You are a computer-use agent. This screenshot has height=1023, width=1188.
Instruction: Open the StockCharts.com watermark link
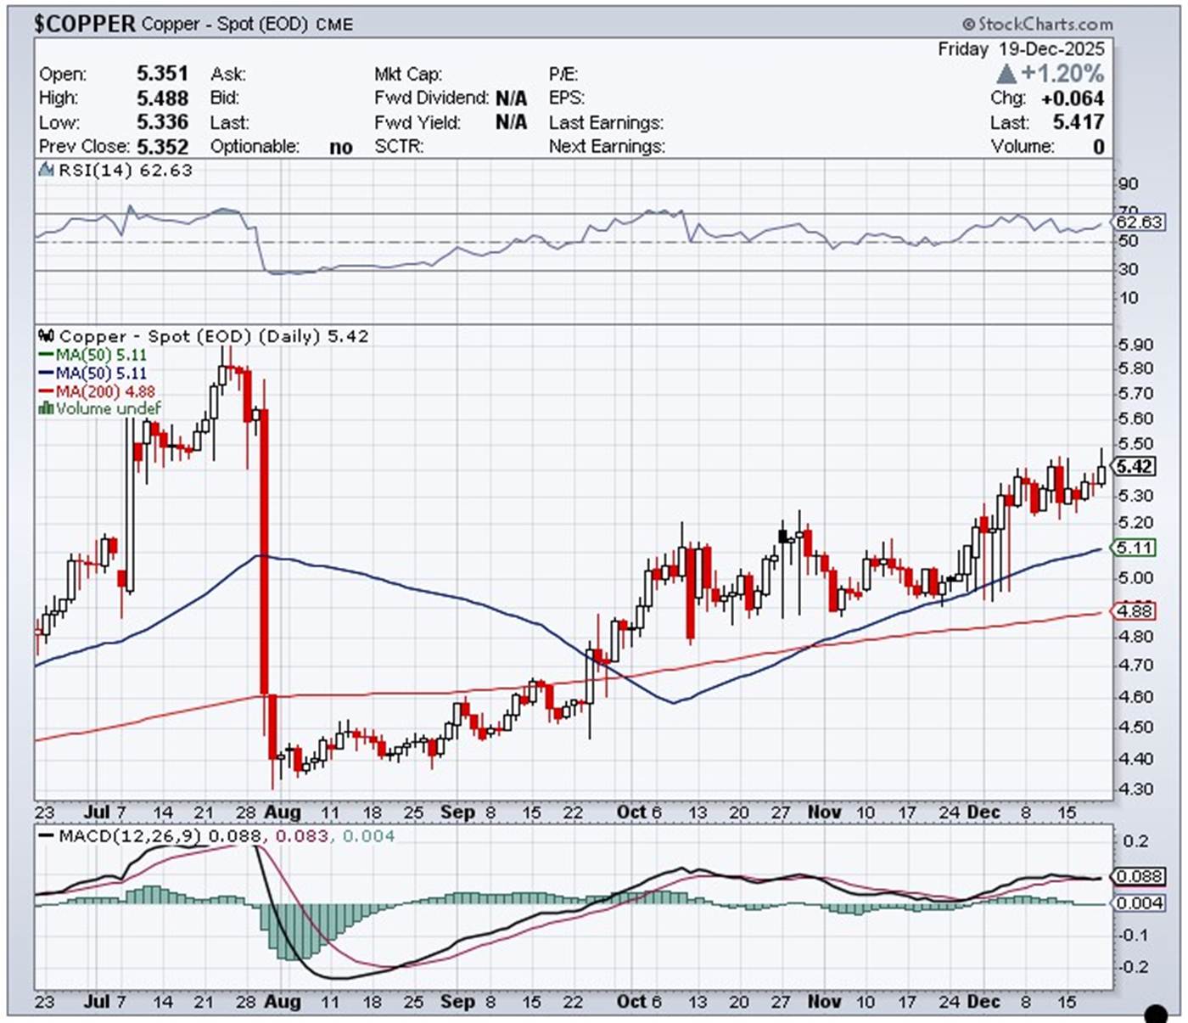click(x=1045, y=25)
